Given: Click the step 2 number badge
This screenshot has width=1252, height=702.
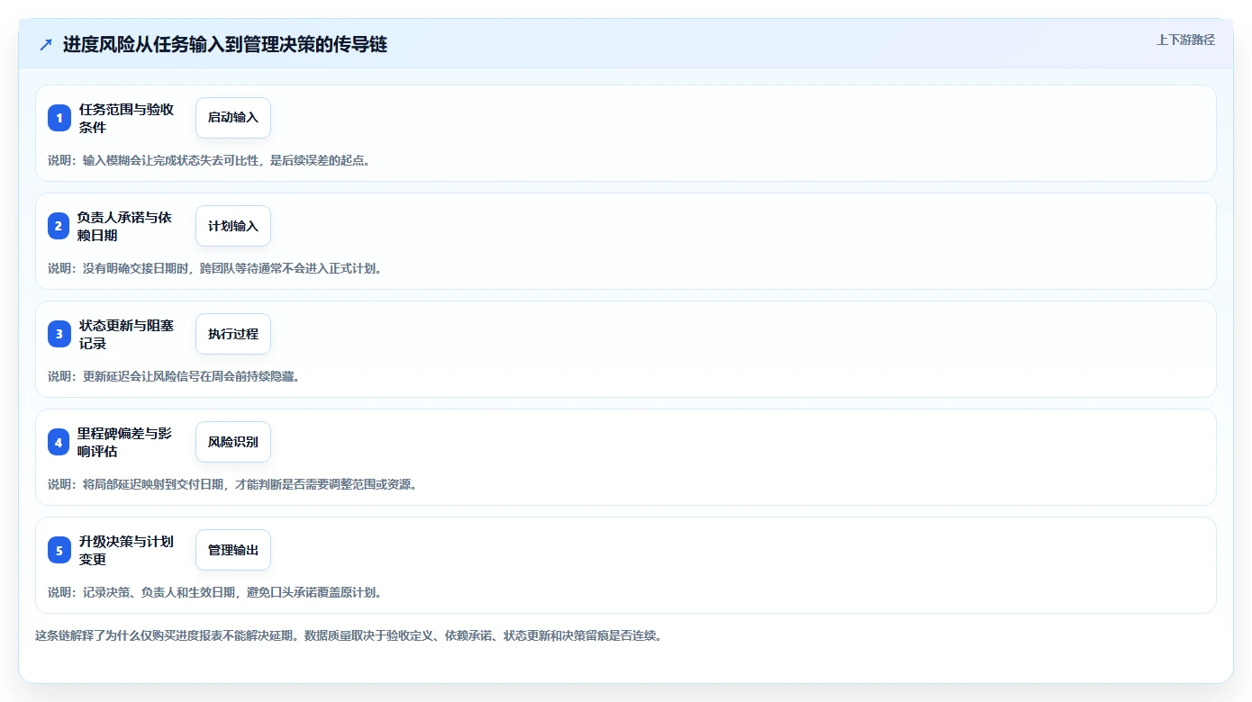Looking at the screenshot, I should tap(59, 226).
